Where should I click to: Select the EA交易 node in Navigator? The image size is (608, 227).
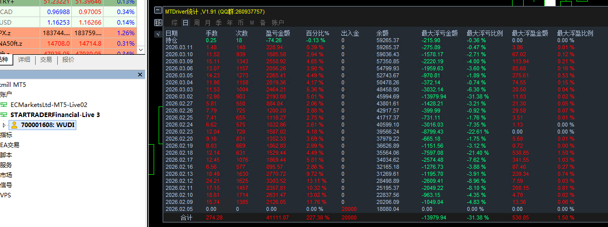click(10, 145)
